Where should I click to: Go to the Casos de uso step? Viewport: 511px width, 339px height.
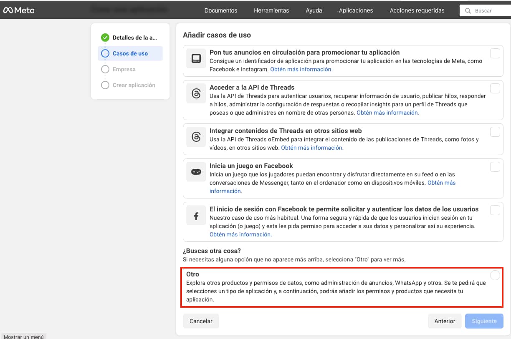tap(130, 53)
